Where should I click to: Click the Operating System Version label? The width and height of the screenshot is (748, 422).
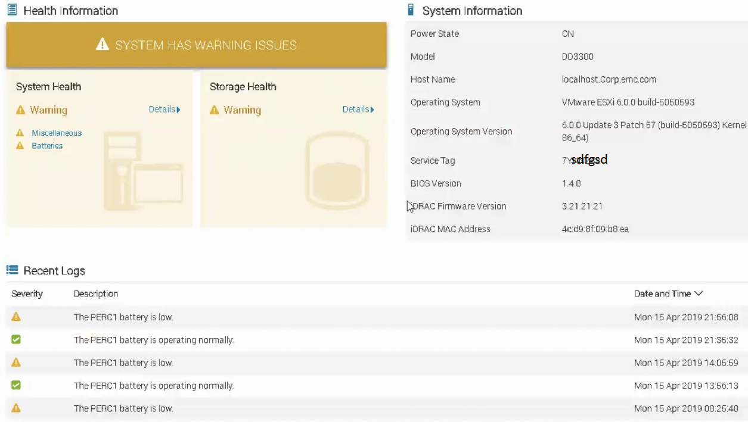click(x=461, y=132)
